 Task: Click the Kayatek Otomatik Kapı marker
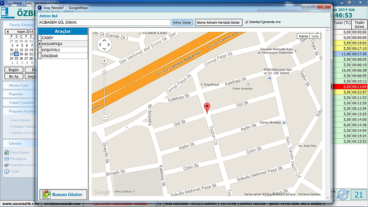tap(296, 51)
